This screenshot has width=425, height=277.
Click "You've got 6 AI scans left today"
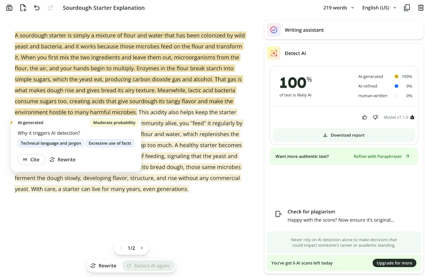pos(302,263)
